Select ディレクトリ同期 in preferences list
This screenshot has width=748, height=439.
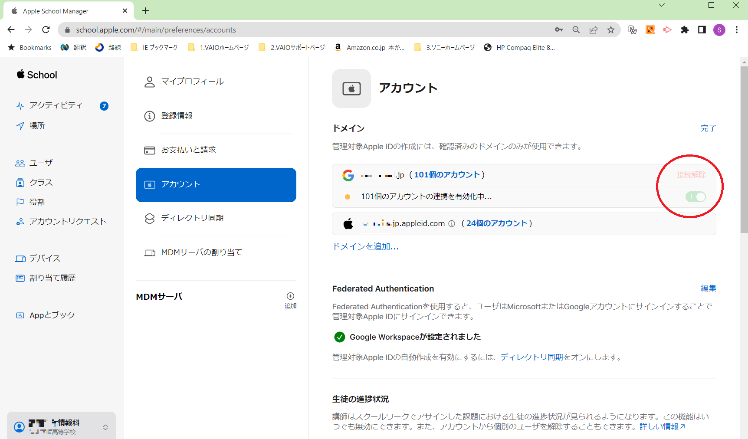(192, 218)
